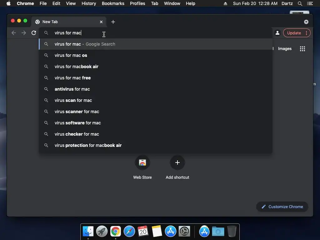Screen dimensions: 320x240
Task: Reload the page with the refresh icon
Action: point(34,33)
